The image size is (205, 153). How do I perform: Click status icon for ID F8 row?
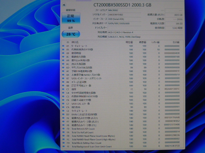click(x=63, y=125)
